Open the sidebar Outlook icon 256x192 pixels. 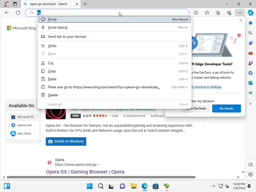250,83
